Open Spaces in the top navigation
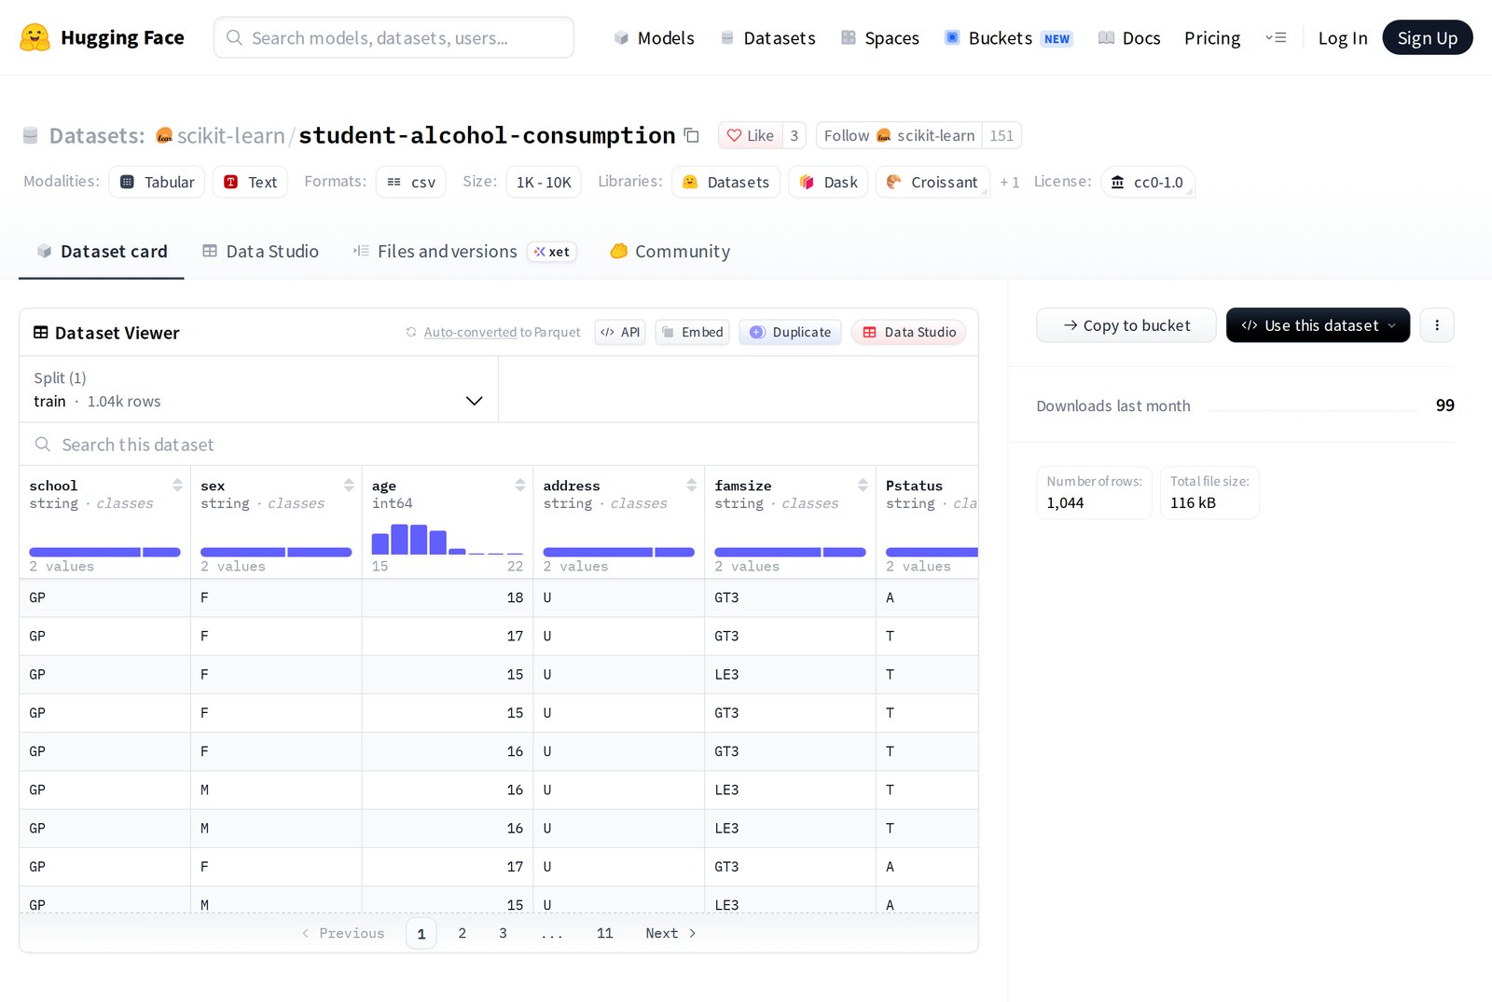This screenshot has height=1002, width=1492. pos(880,38)
